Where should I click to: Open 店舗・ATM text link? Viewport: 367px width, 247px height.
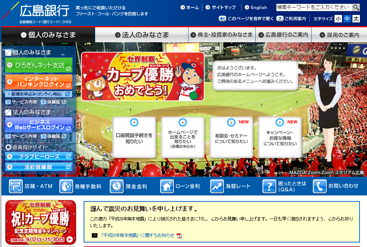point(38,186)
